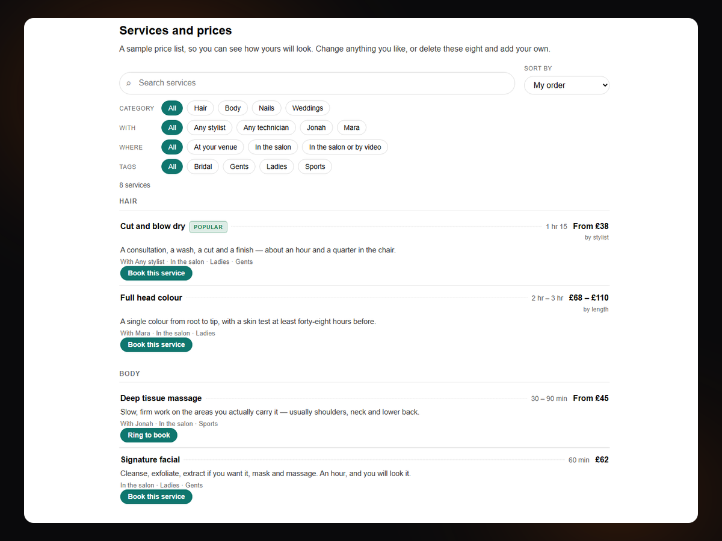Apply the Bridal tag filter
The height and width of the screenshot is (541, 722).
203,167
